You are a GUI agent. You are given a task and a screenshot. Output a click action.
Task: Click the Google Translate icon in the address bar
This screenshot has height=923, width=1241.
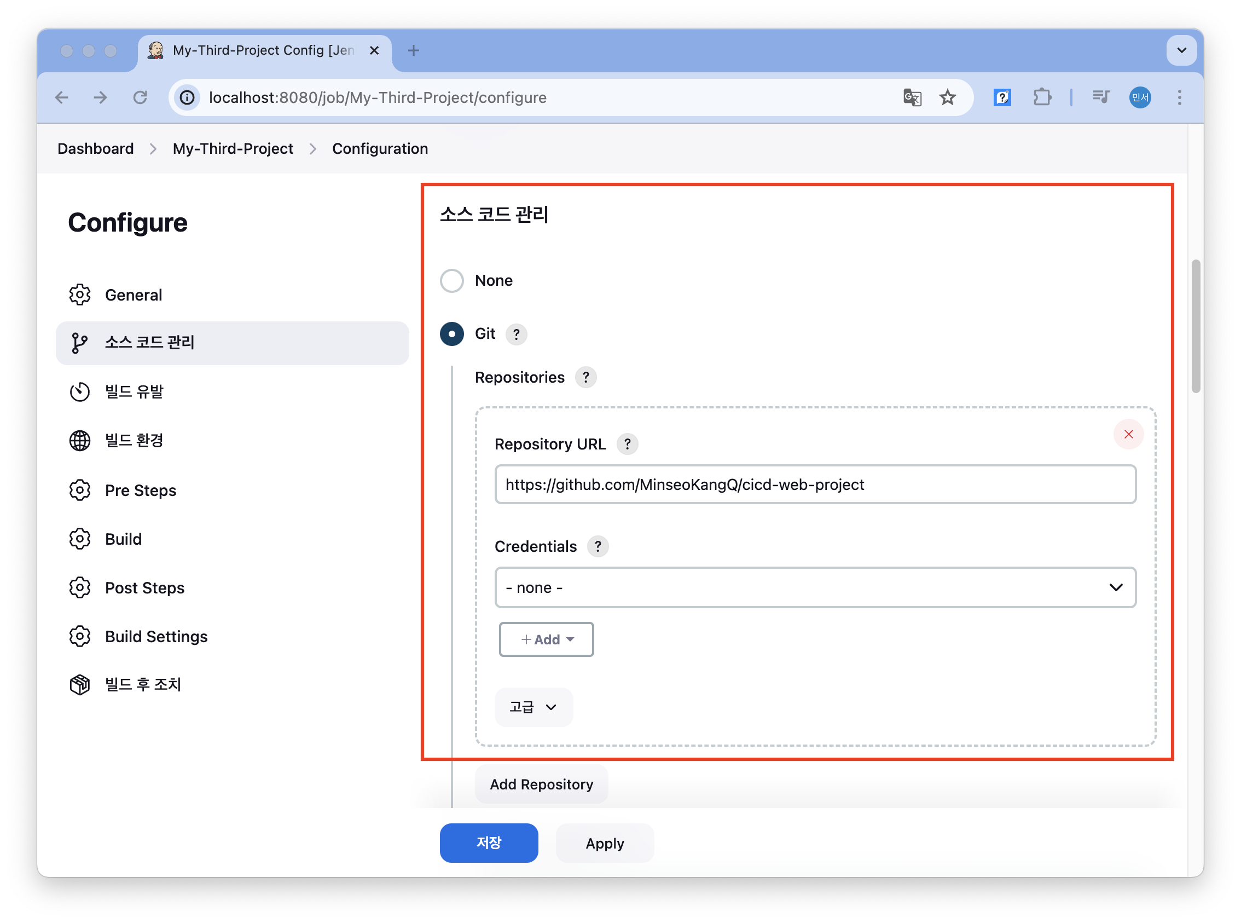coord(912,98)
